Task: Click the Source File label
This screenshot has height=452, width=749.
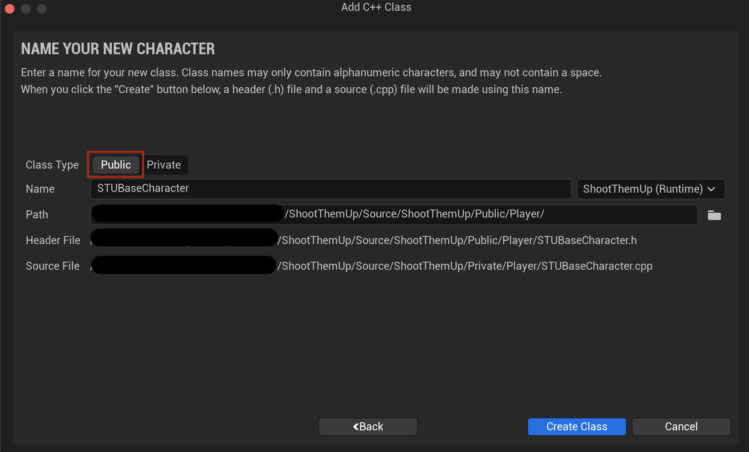Action: point(53,266)
